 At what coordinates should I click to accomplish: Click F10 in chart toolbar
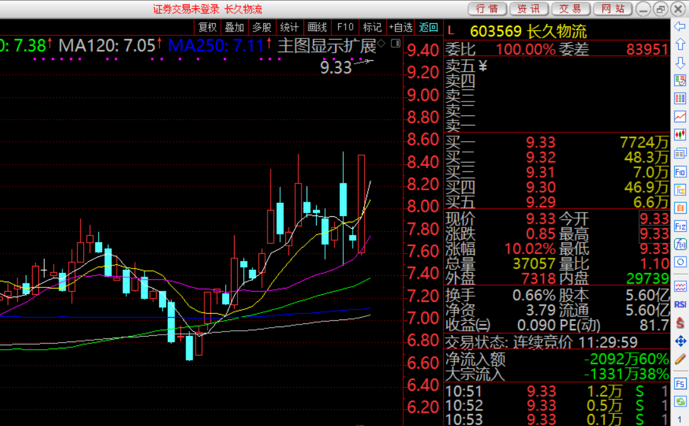345,27
